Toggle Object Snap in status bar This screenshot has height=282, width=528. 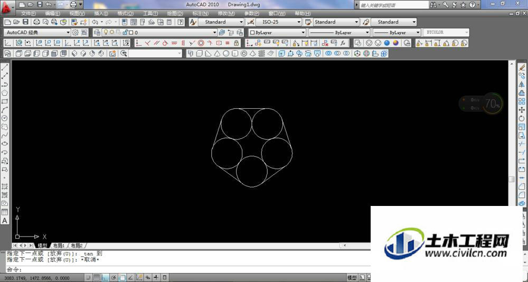pos(122,278)
